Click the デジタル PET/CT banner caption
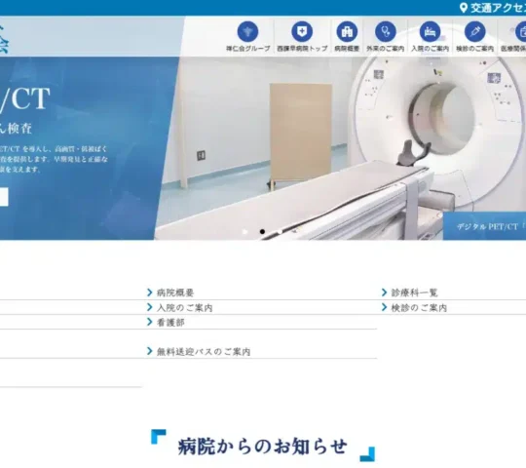Viewport: 526px width, 468px height. pos(484,226)
